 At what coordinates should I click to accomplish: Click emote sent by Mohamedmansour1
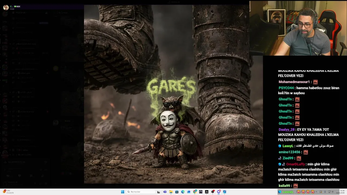315,82
